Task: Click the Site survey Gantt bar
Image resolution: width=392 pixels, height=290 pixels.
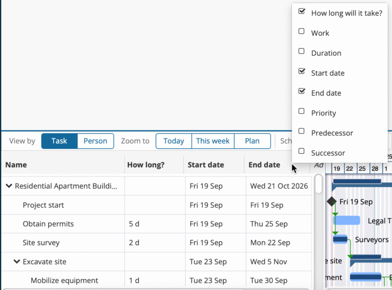Action: tap(340, 239)
